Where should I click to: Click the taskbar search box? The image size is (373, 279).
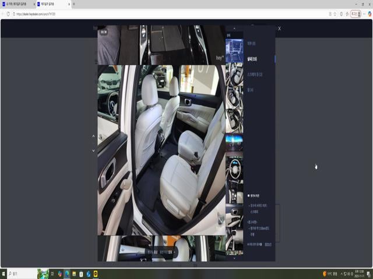[x=23, y=273]
